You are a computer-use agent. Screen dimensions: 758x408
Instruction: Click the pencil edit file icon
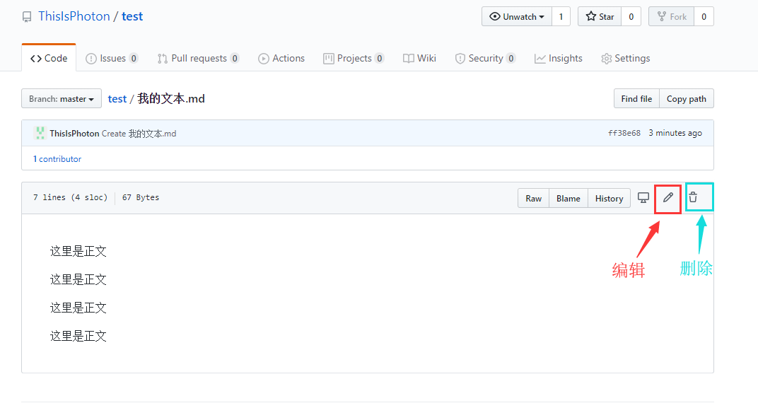tap(667, 197)
